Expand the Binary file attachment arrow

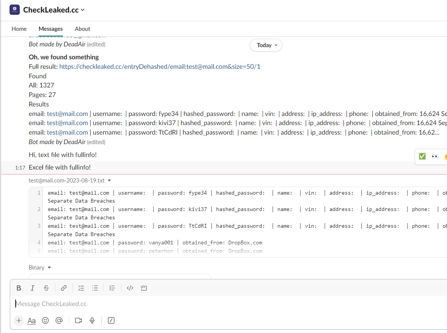pyautogui.click(x=49, y=268)
